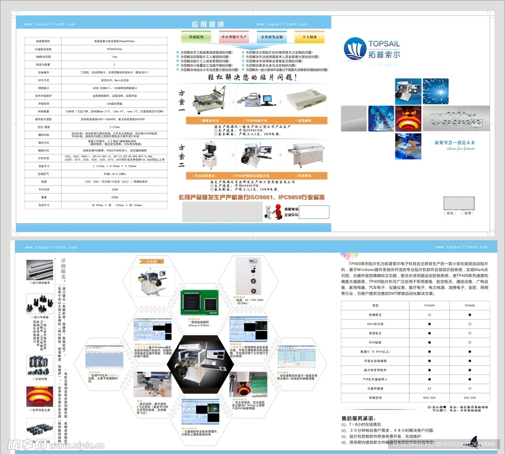
Task: Click the orange 主机图 arrow label
Action: (151, 262)
